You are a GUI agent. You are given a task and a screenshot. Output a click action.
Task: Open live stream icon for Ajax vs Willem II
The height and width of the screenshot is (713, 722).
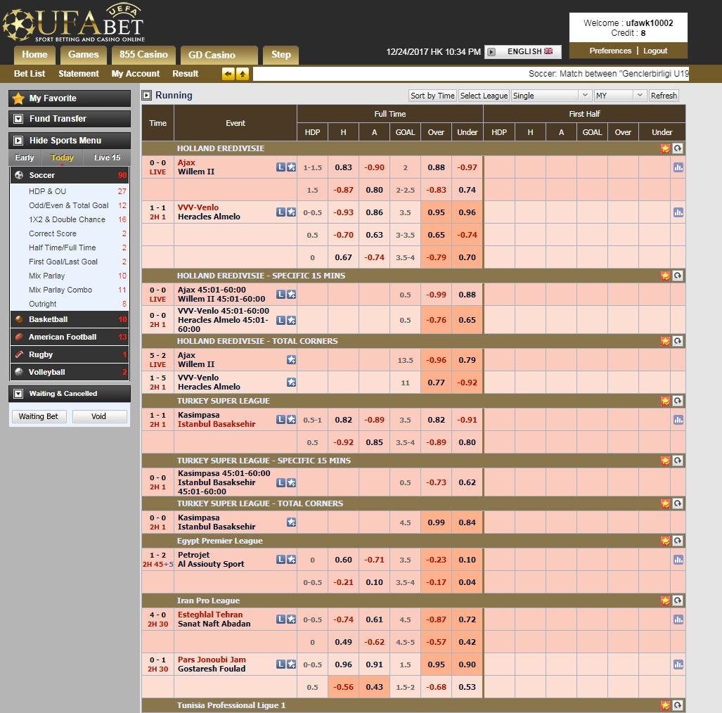(281, 167)
